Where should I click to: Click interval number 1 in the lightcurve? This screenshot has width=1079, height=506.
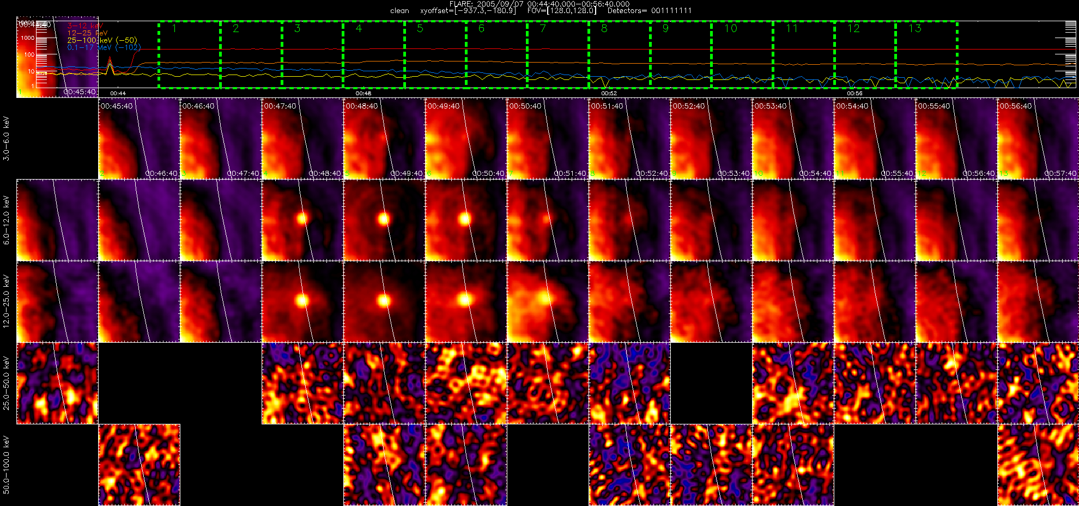[x=174, y=28]
